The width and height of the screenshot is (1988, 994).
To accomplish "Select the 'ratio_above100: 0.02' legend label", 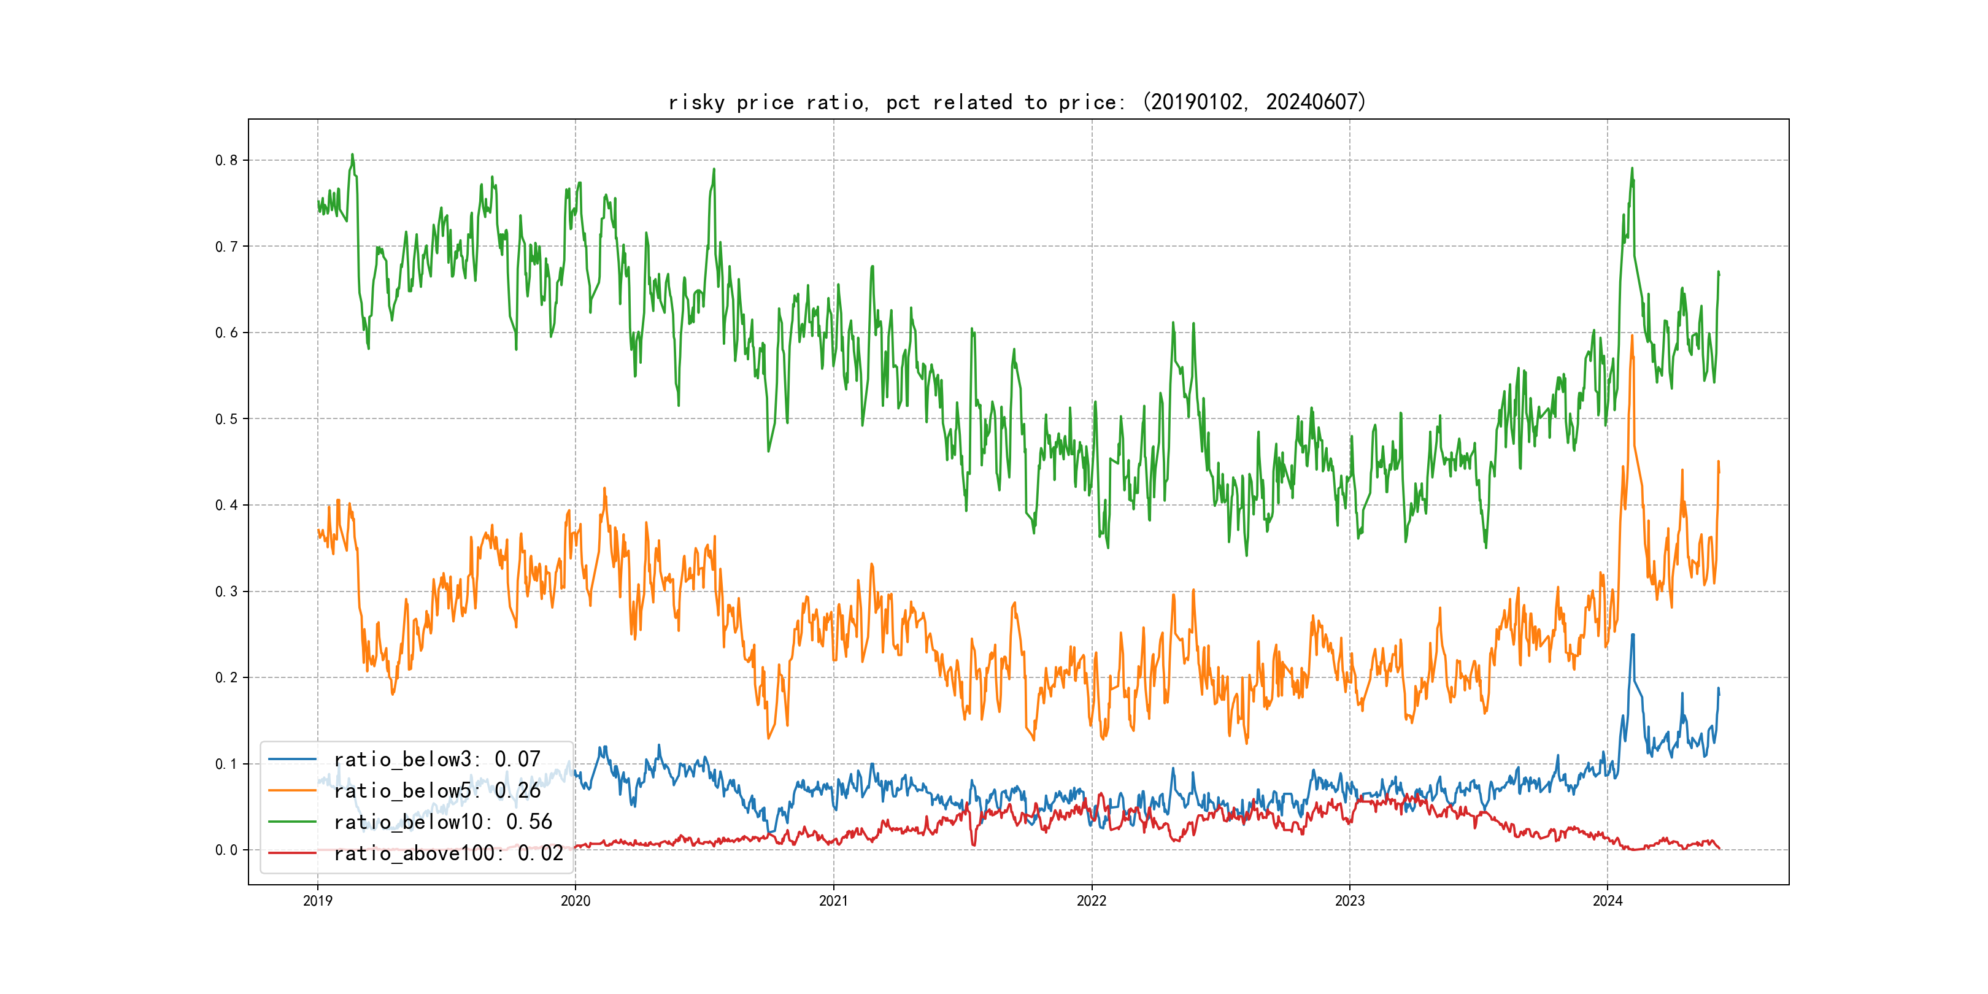I will pyautogui.click(x=449, y=853).
